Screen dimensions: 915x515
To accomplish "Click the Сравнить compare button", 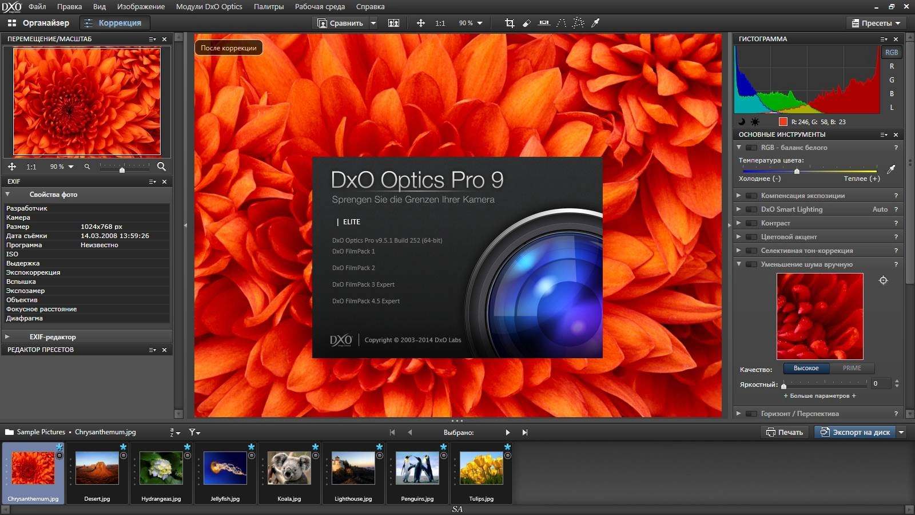I will pyautogui.click(x=341, y=23).
